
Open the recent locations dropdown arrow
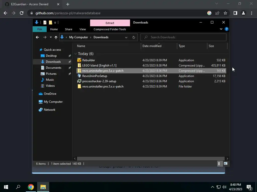point(51,37)
